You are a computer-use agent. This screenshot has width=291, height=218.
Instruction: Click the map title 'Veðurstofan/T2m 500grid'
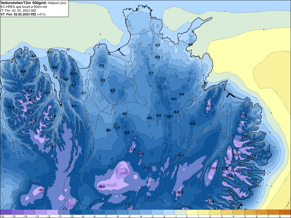pyautogui.click(x=24, y=3)
